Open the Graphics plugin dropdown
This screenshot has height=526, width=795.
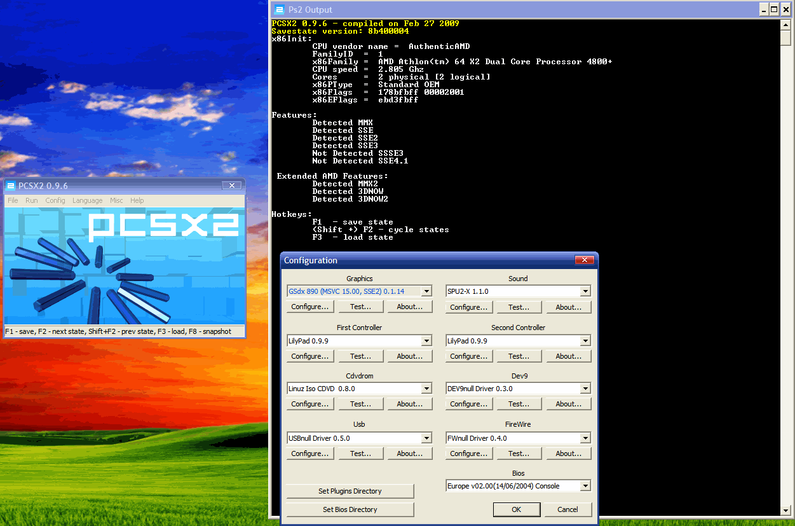[426, 291]
